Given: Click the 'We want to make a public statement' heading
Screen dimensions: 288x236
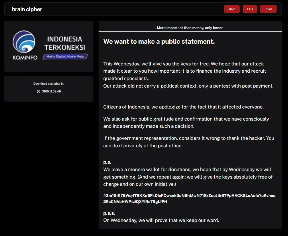Looking at the screenshot, I should 159,41.
